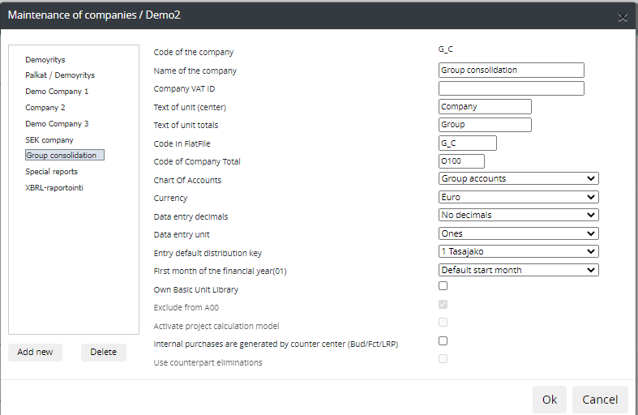This screenshot has height=415, width=638.
Task: Toggle internal purchases by counter center checkbox
Action: tap(443, 341)
